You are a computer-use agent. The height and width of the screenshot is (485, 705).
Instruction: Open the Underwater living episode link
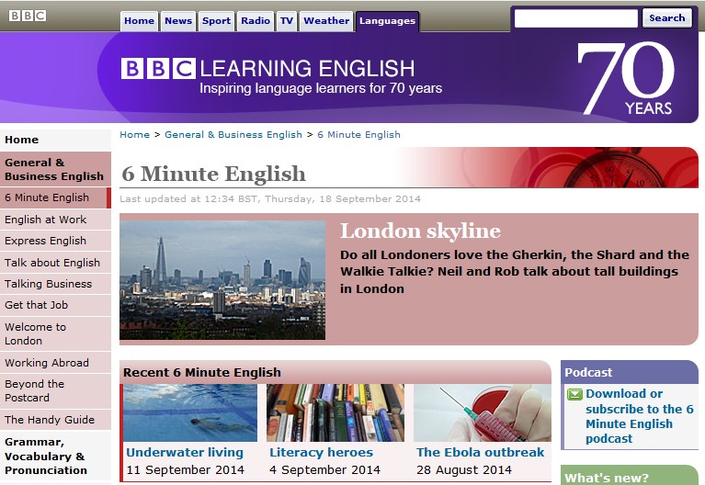(x=185, y=452)
